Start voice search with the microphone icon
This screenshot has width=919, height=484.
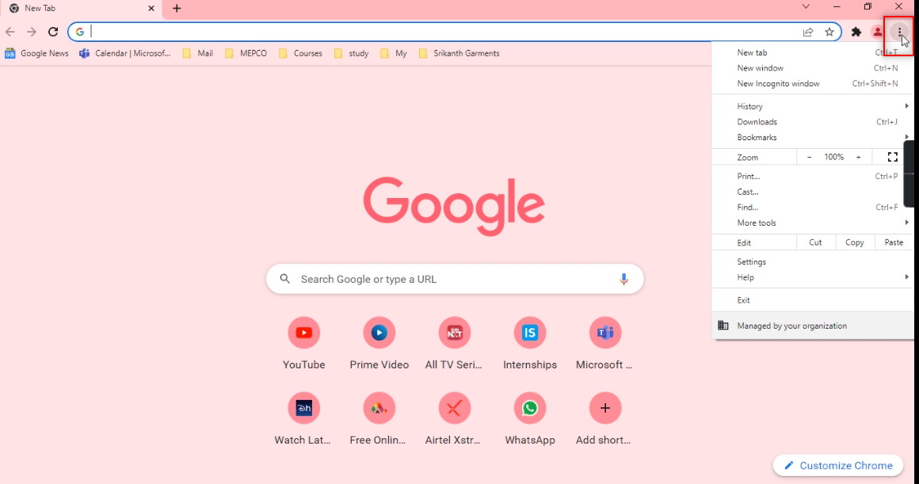(x=623, y=280)
